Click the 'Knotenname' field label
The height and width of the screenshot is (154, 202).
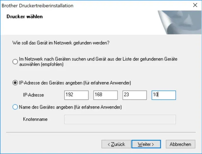point(35,119)
